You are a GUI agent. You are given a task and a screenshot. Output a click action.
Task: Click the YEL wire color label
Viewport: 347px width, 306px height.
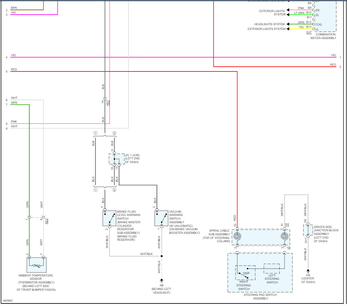click(x=301, y=27)
